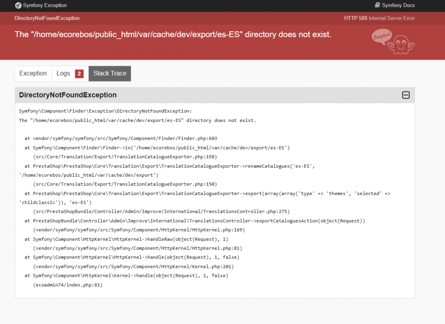
Task: Collapse the DirectoryNotFoundException panel
Action: coord(405,95)
